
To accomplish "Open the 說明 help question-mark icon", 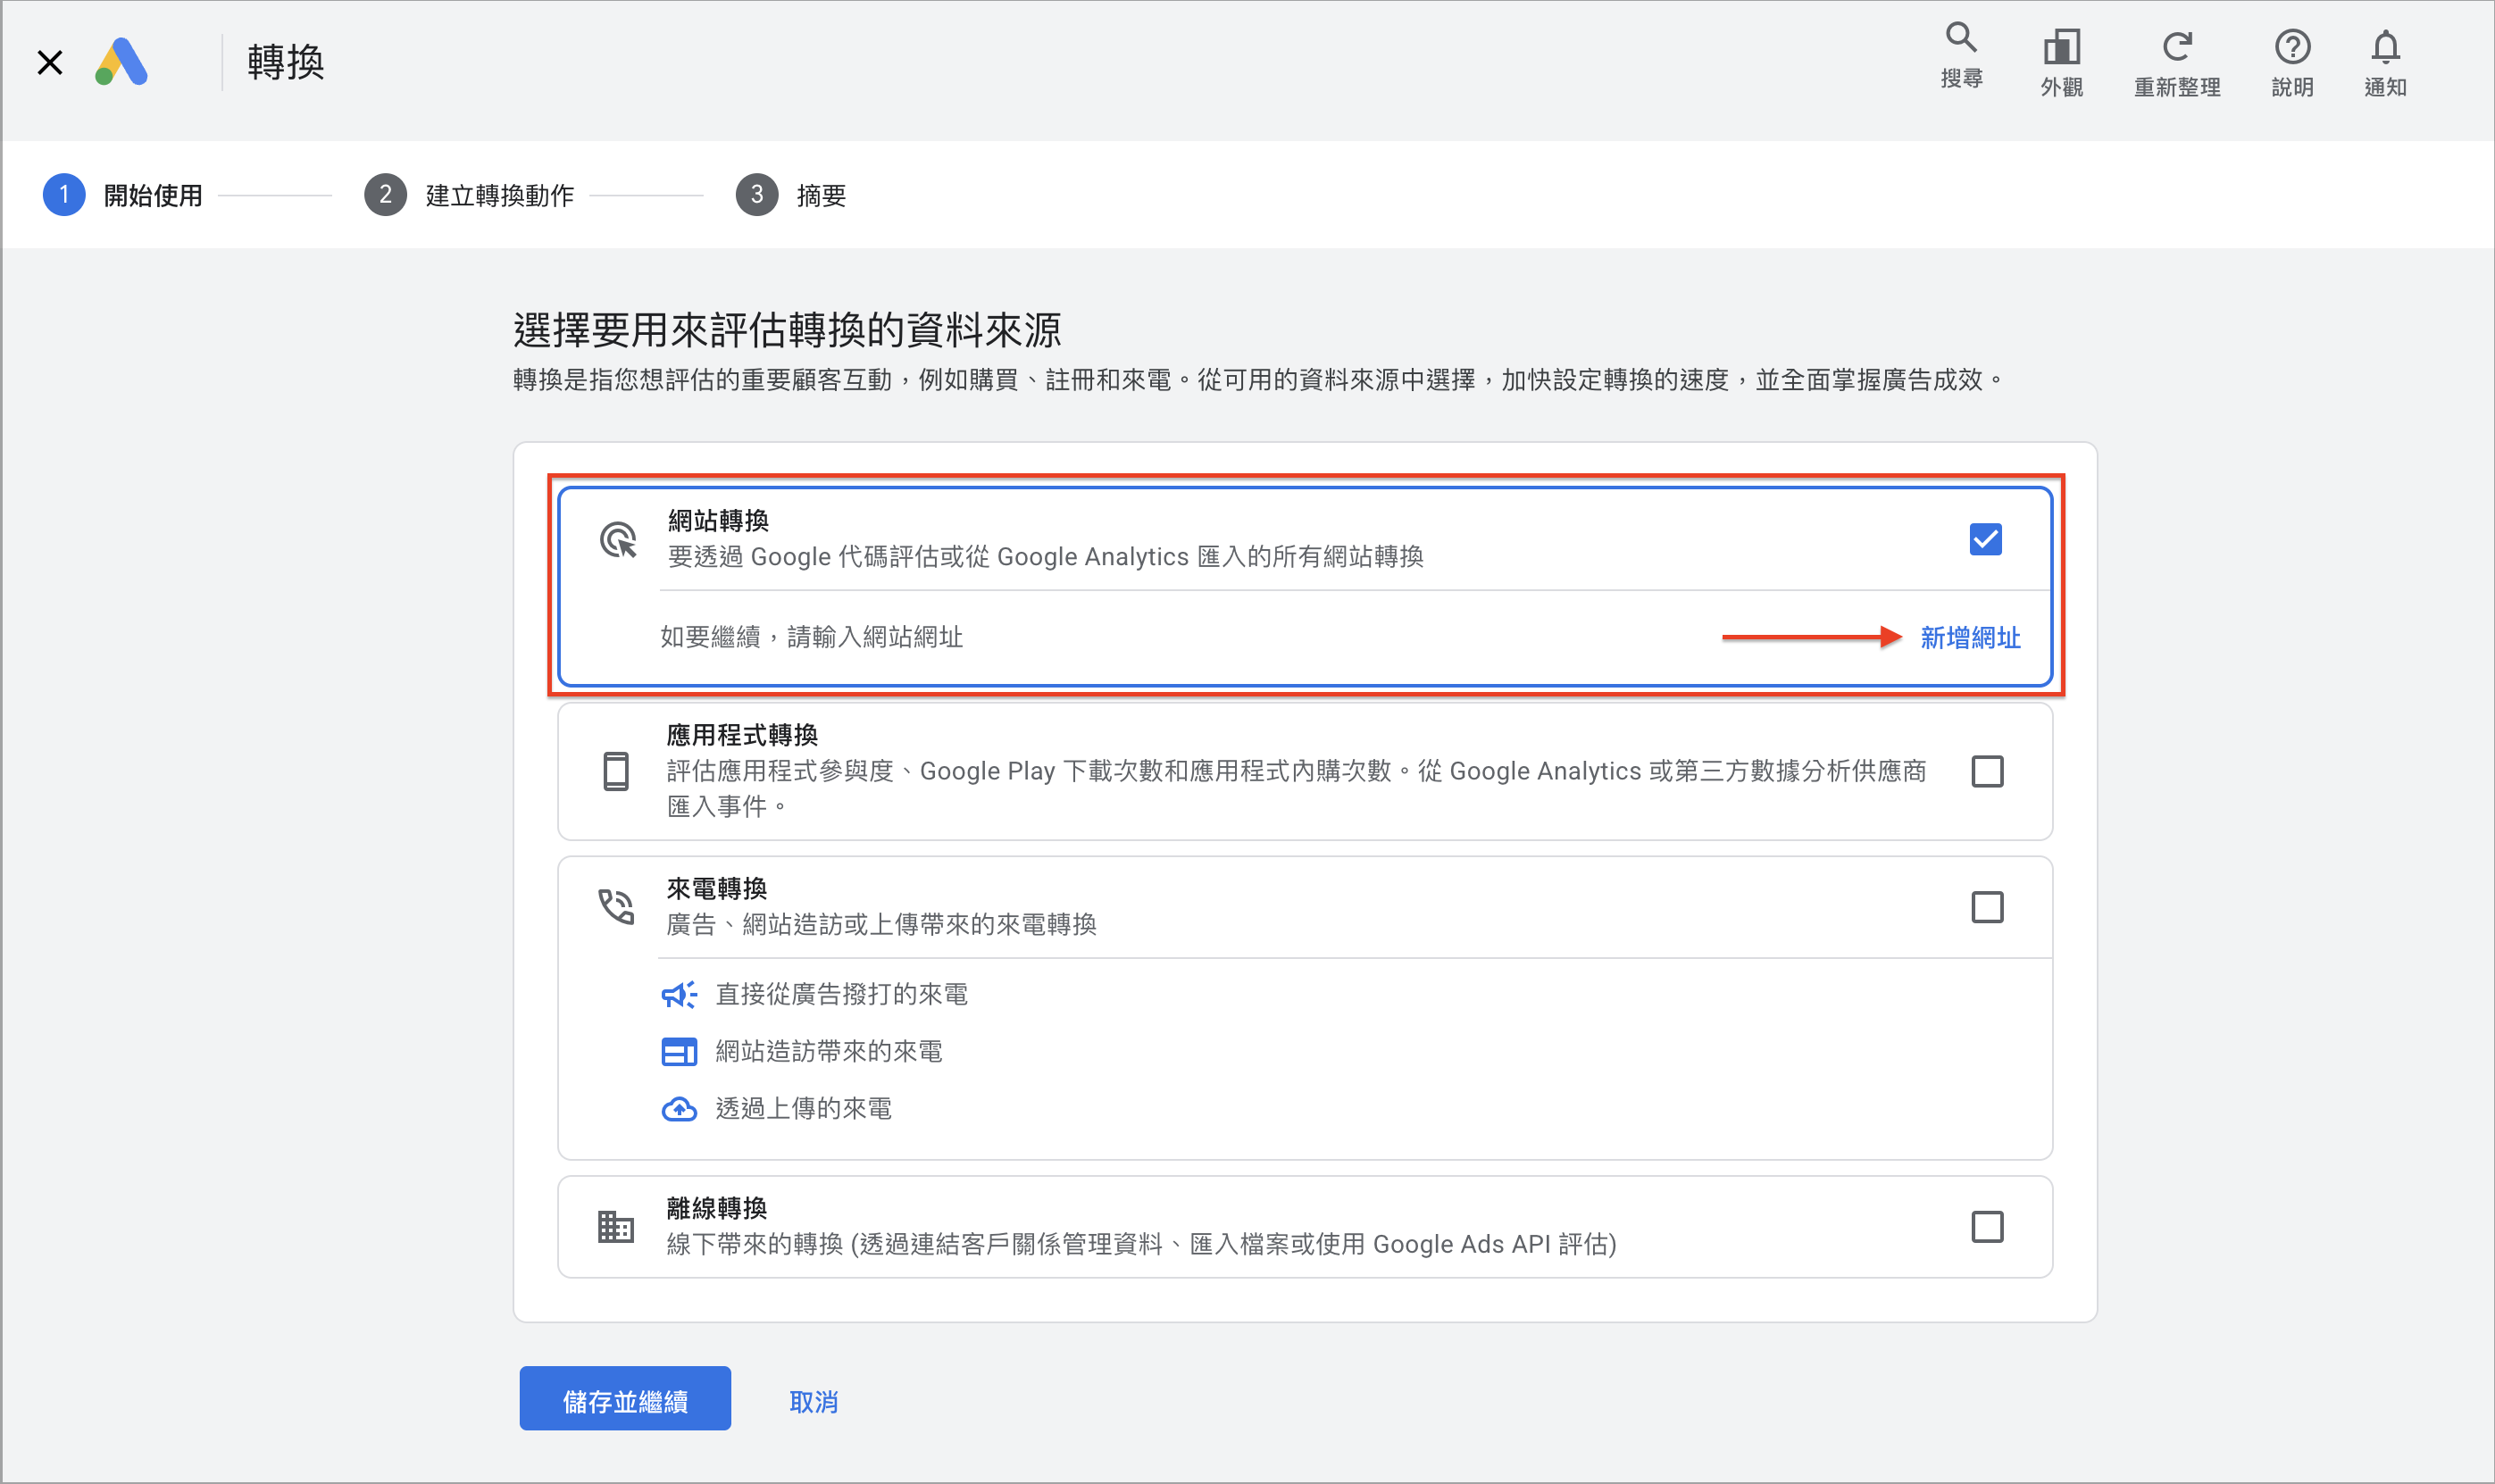I will 2292,46.
